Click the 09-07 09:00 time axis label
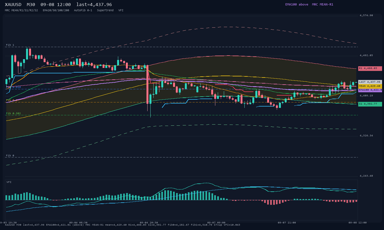This screenshot has width=384, height=230. [216, 223]
